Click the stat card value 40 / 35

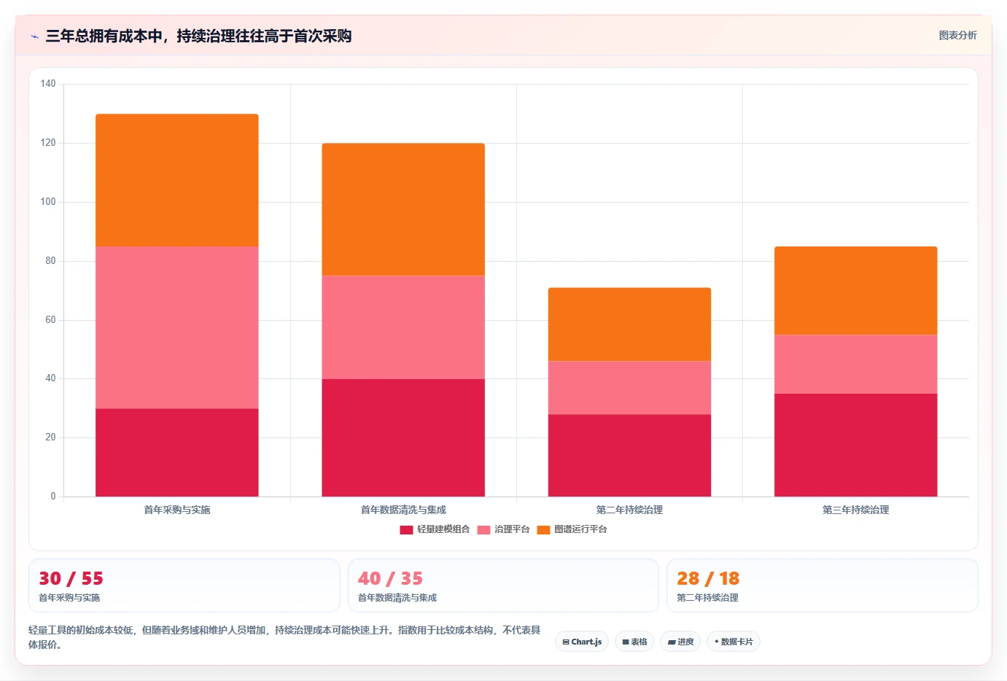(390, 579)
